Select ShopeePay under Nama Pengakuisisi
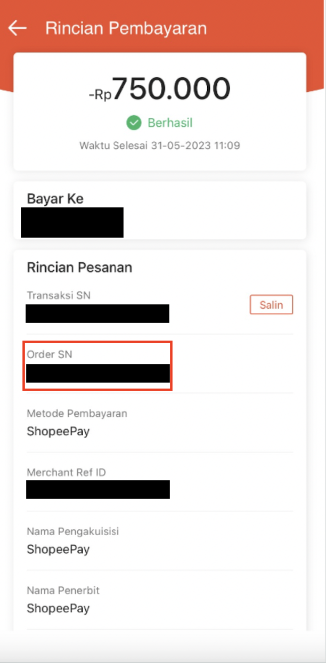Screen dimensions: 326x663 click(58, 549)
